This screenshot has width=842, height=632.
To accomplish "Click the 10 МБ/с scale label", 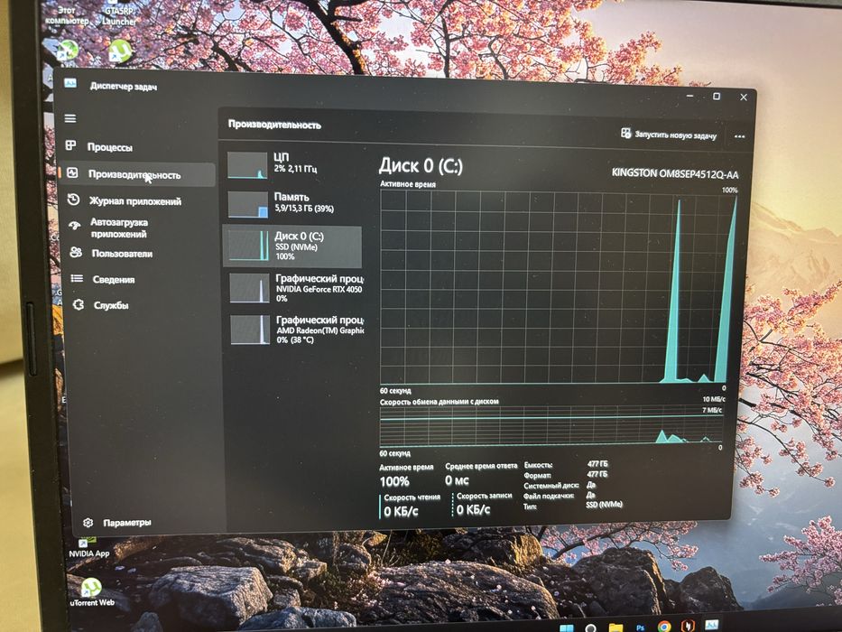I will 713,399.
